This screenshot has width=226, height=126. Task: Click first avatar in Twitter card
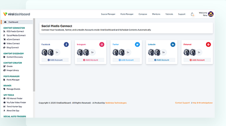coord(115,52)
